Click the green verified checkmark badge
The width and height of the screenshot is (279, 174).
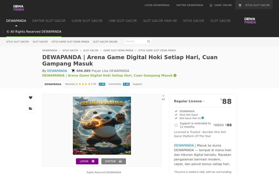click(x=175, y=75)
